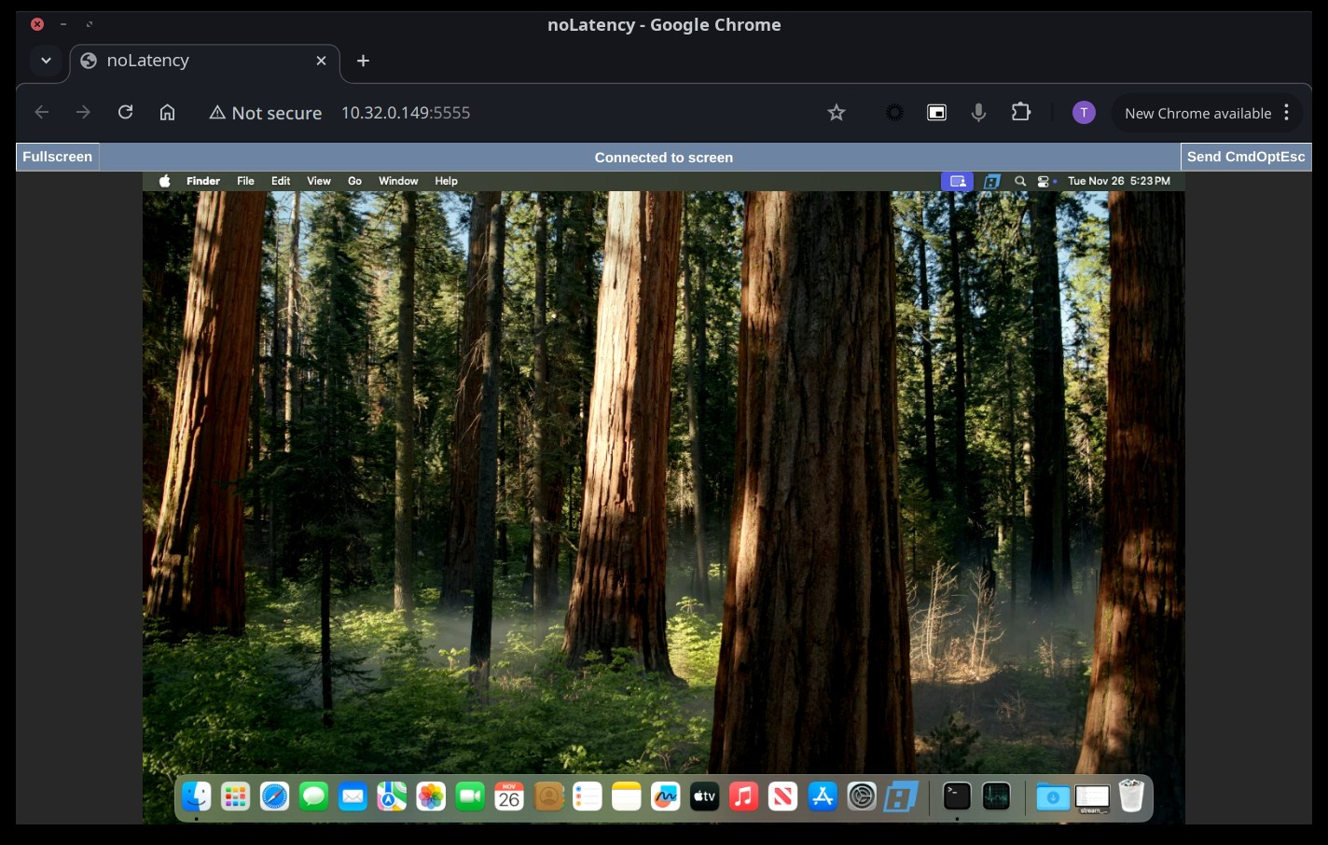This screenshot has height=845, width=1328.
Task: Launch Activity Monitor from the dock
Action: pyautogui.click(x=996, y=797)
